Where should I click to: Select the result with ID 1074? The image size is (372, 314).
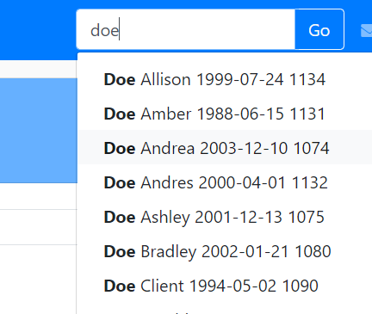225,147
